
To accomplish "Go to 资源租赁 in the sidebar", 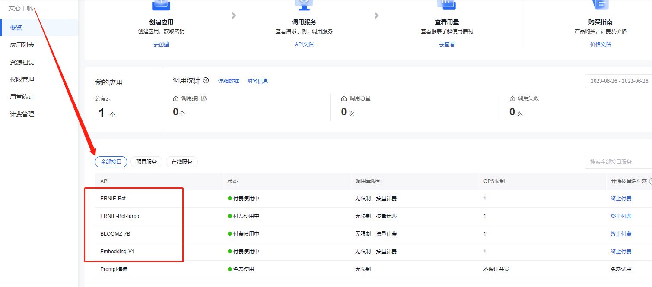I will 22,62.
